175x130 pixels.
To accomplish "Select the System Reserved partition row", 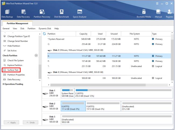I will (x=109, y=39).
